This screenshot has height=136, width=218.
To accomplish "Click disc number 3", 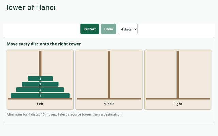I will pos(40,90).
